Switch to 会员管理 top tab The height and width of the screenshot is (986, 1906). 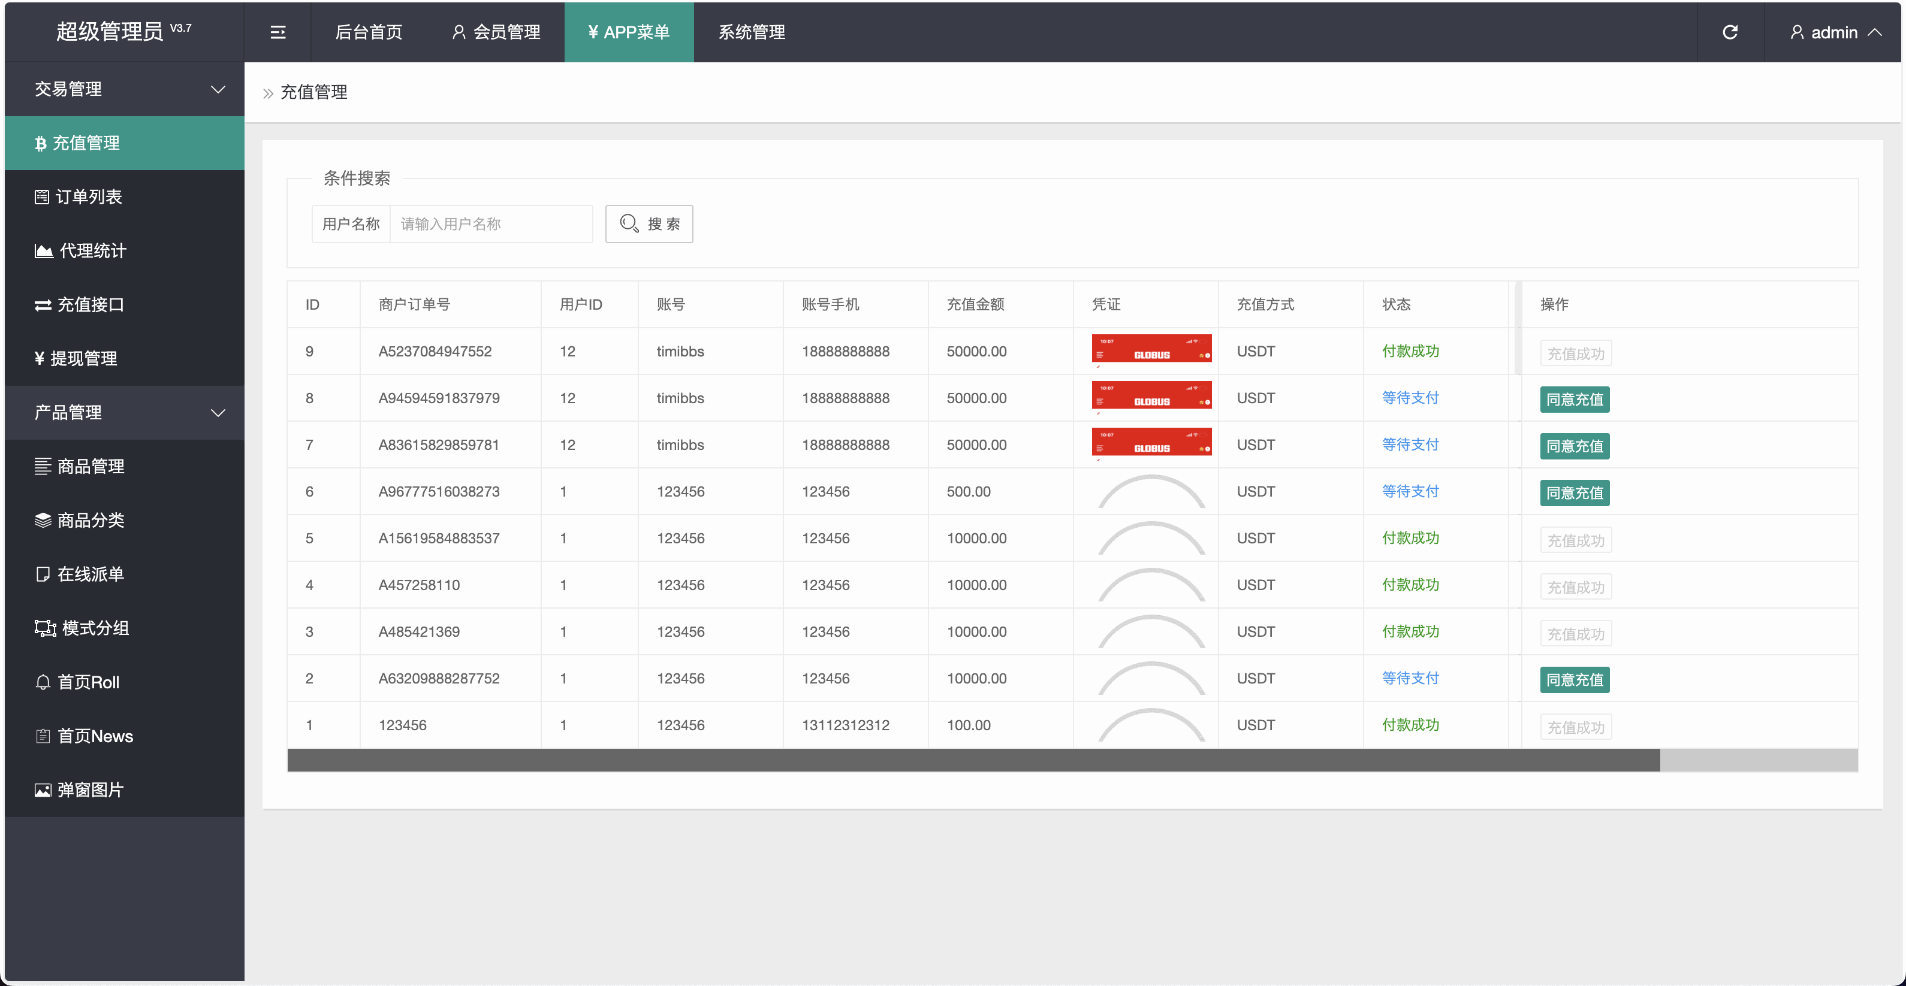pos(496,32)
